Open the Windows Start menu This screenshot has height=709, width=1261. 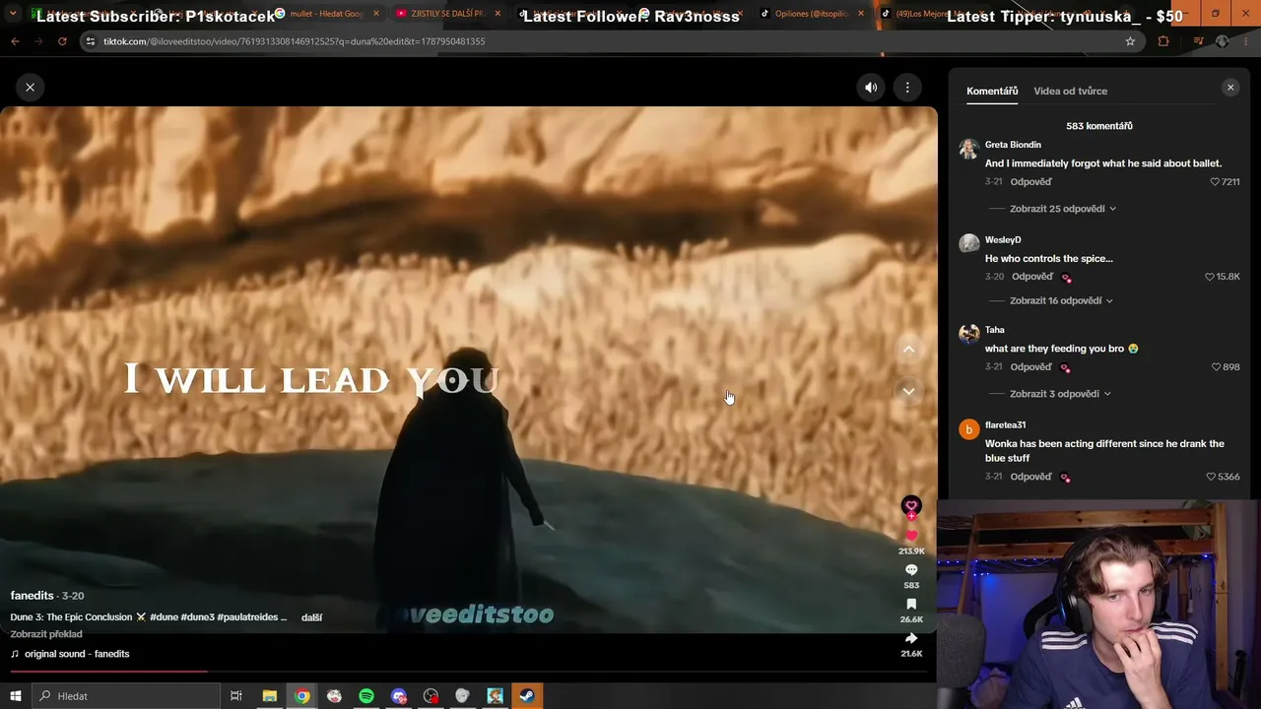(x=15, y=696)
